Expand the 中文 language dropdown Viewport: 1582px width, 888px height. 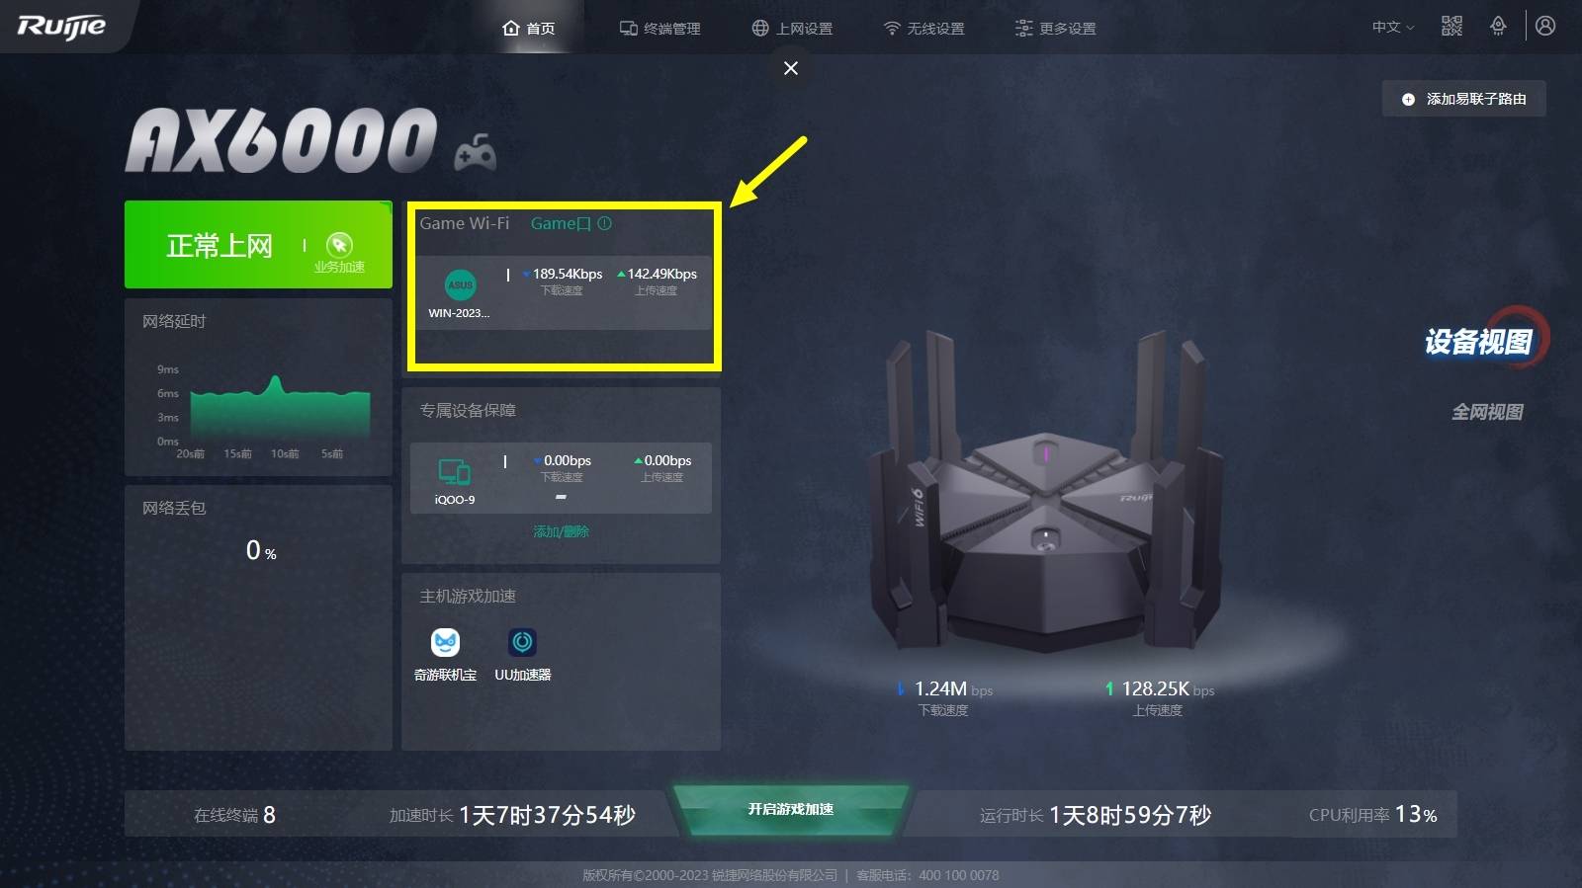coord(1392,28)
